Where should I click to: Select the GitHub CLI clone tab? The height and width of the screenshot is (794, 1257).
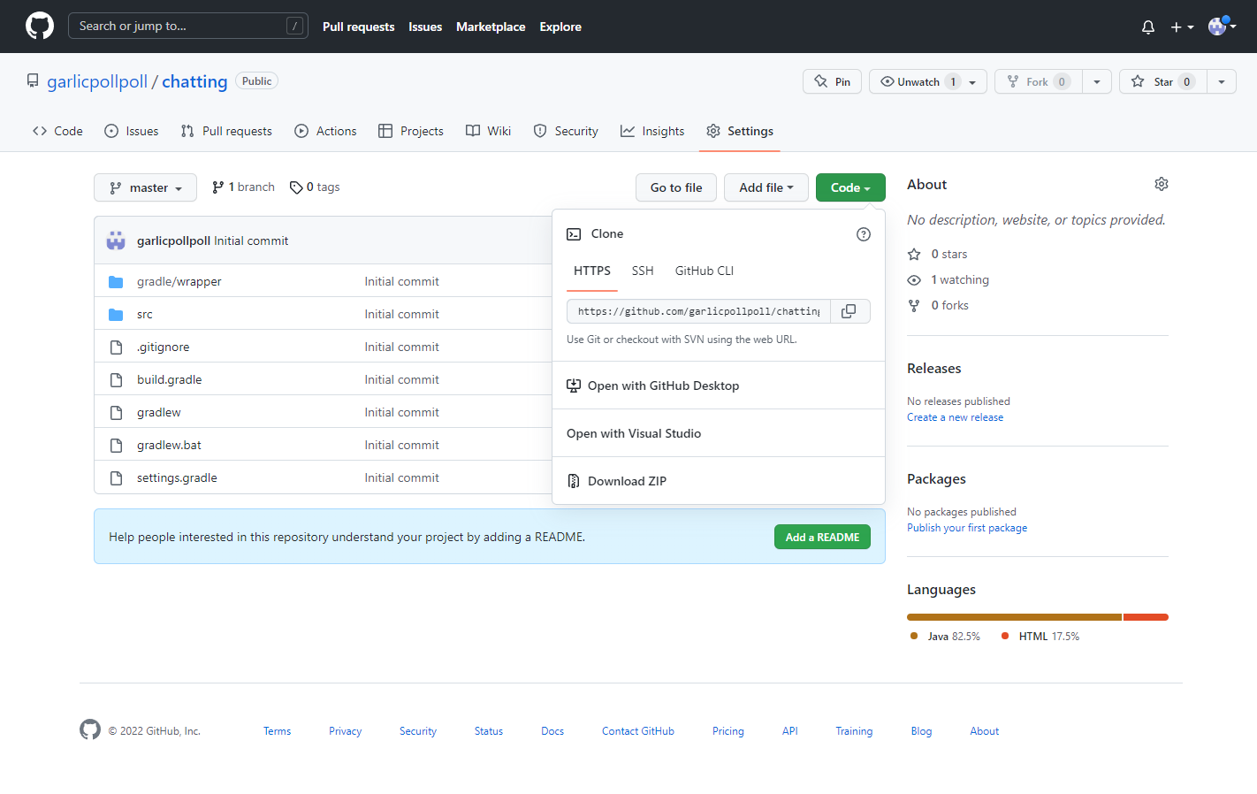click(x=705, y=271)
